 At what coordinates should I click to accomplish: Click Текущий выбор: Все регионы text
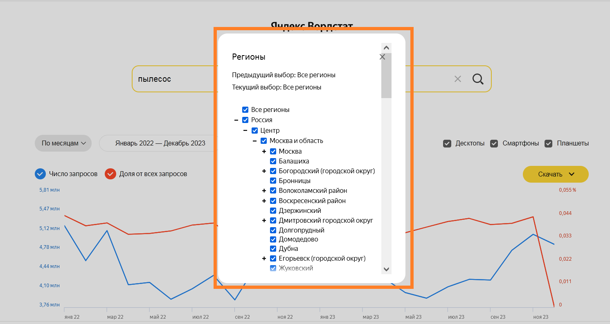pos(277,87)
